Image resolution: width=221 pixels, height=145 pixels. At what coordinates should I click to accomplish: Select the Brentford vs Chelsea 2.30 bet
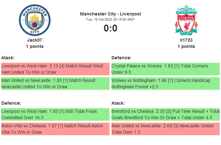[165, 114]
